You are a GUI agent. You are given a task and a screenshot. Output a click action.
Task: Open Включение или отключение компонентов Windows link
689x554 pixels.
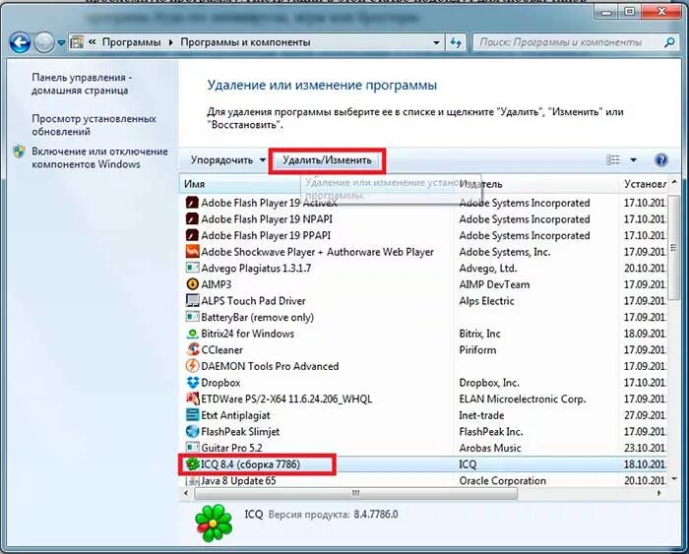[99, 157]
